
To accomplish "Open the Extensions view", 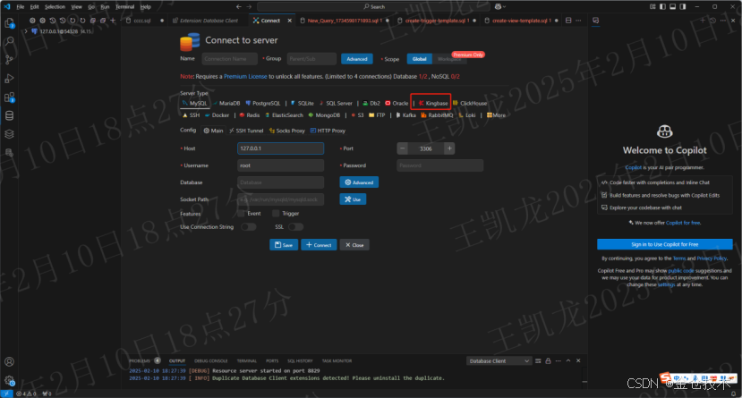I will [x=9, y=97].
